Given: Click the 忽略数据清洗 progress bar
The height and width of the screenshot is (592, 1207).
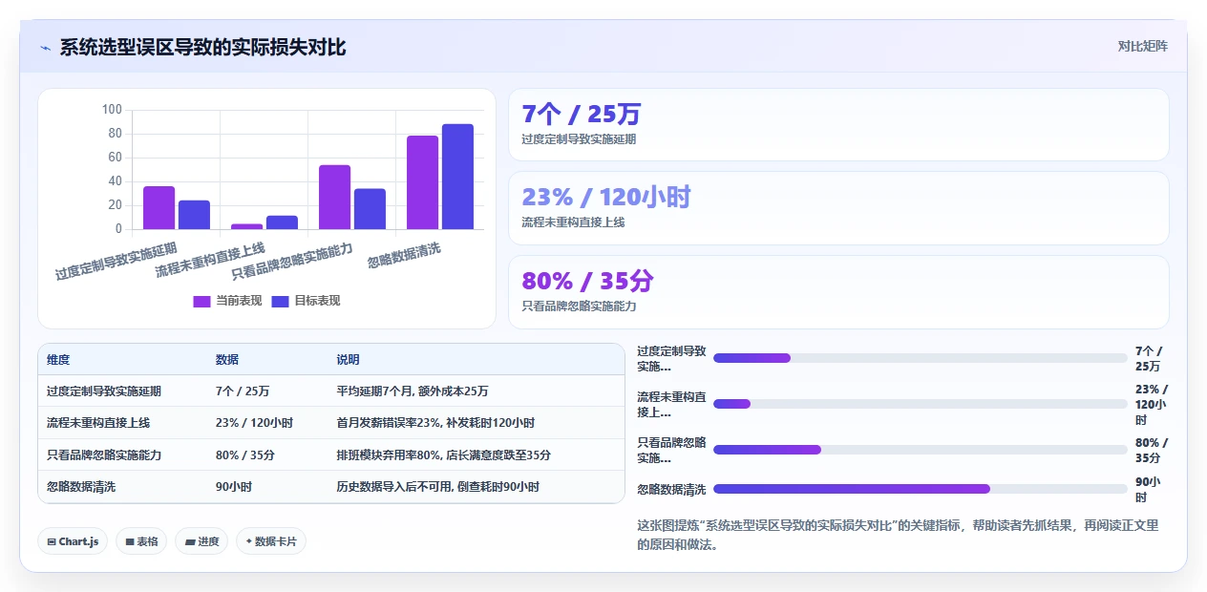Looking at the screenshot, I should point(921,489).
